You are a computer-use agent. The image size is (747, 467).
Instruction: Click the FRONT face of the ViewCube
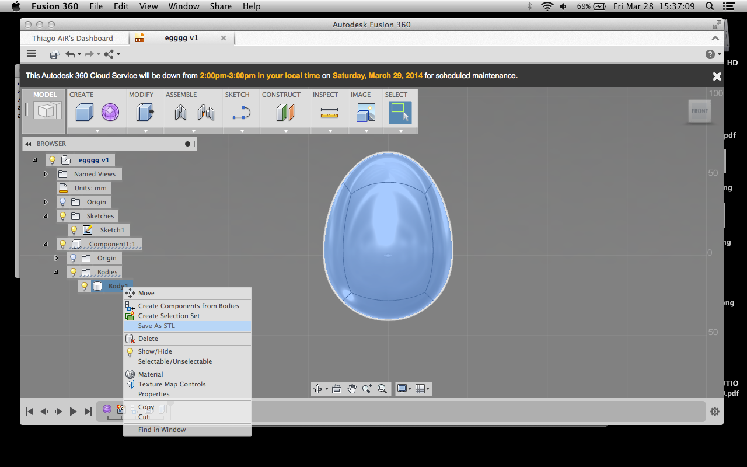pyautogui.click(x=700, y=111)
